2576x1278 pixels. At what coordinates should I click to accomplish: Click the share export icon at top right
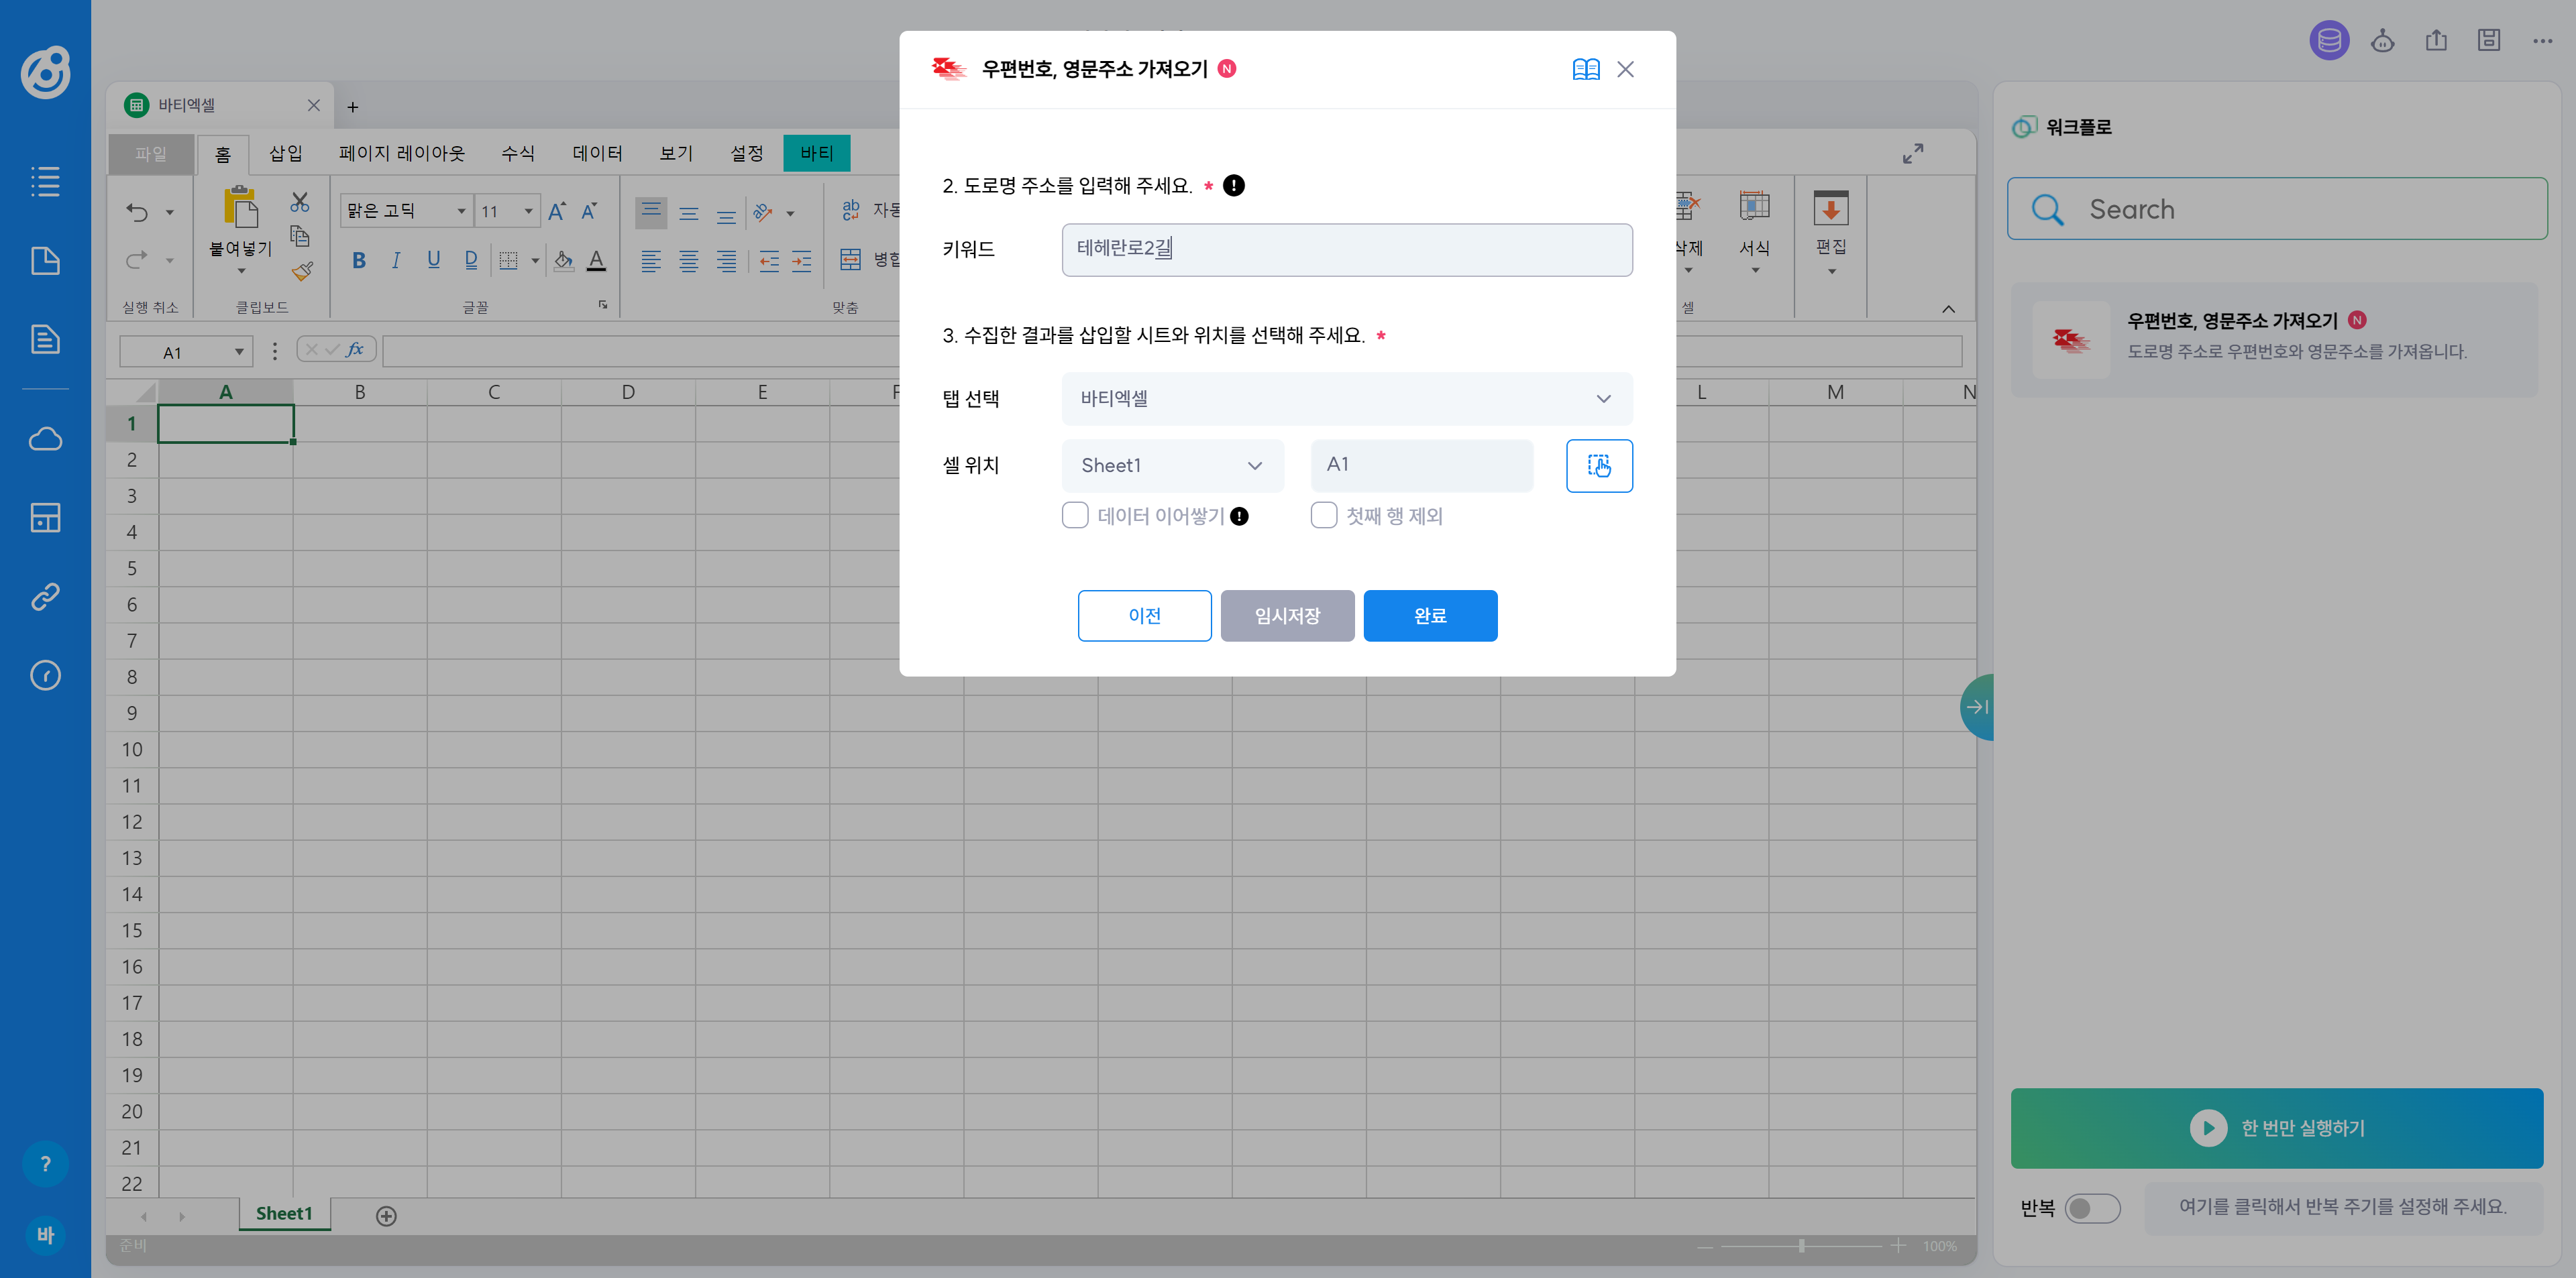tap(2436, 41)
